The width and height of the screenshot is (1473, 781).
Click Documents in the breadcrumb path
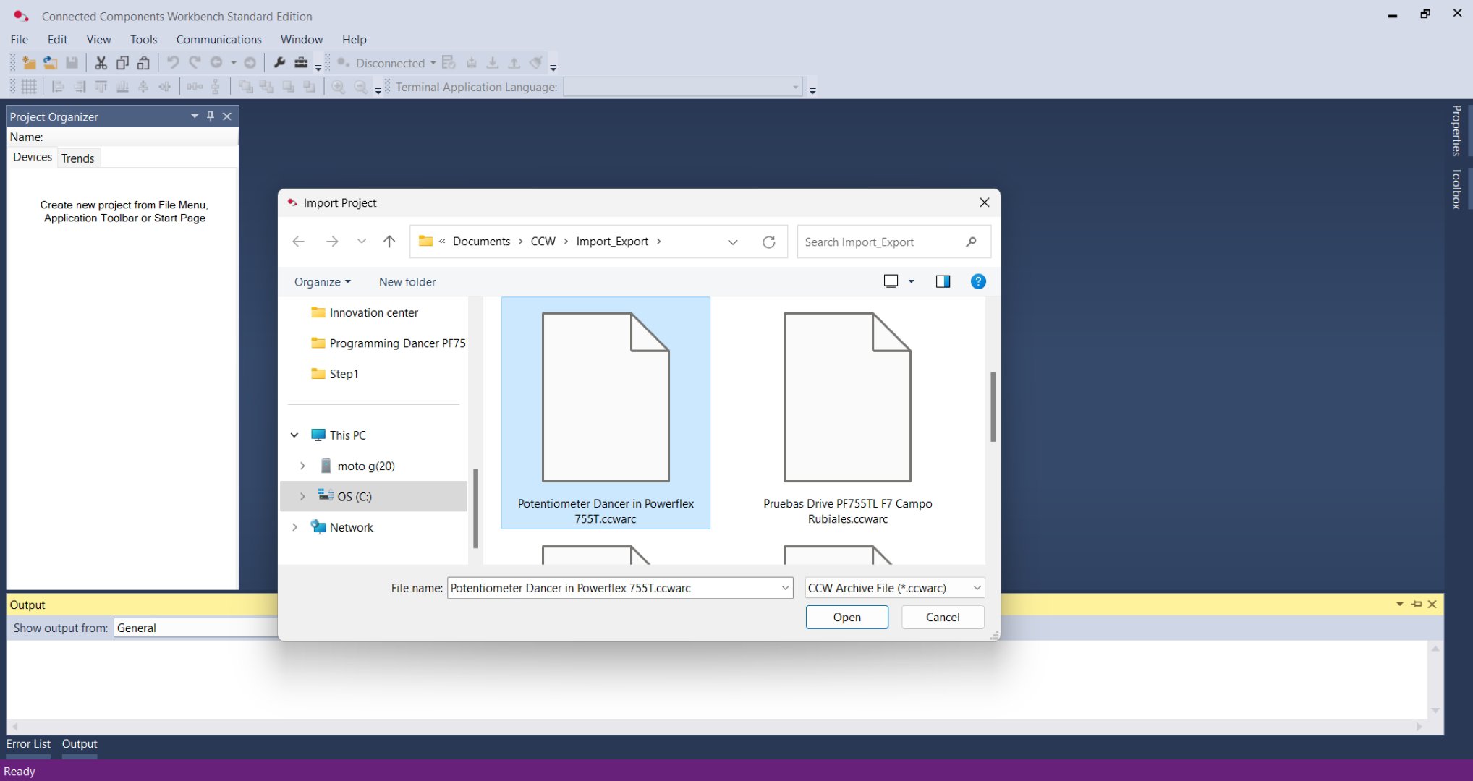point(481,242)
